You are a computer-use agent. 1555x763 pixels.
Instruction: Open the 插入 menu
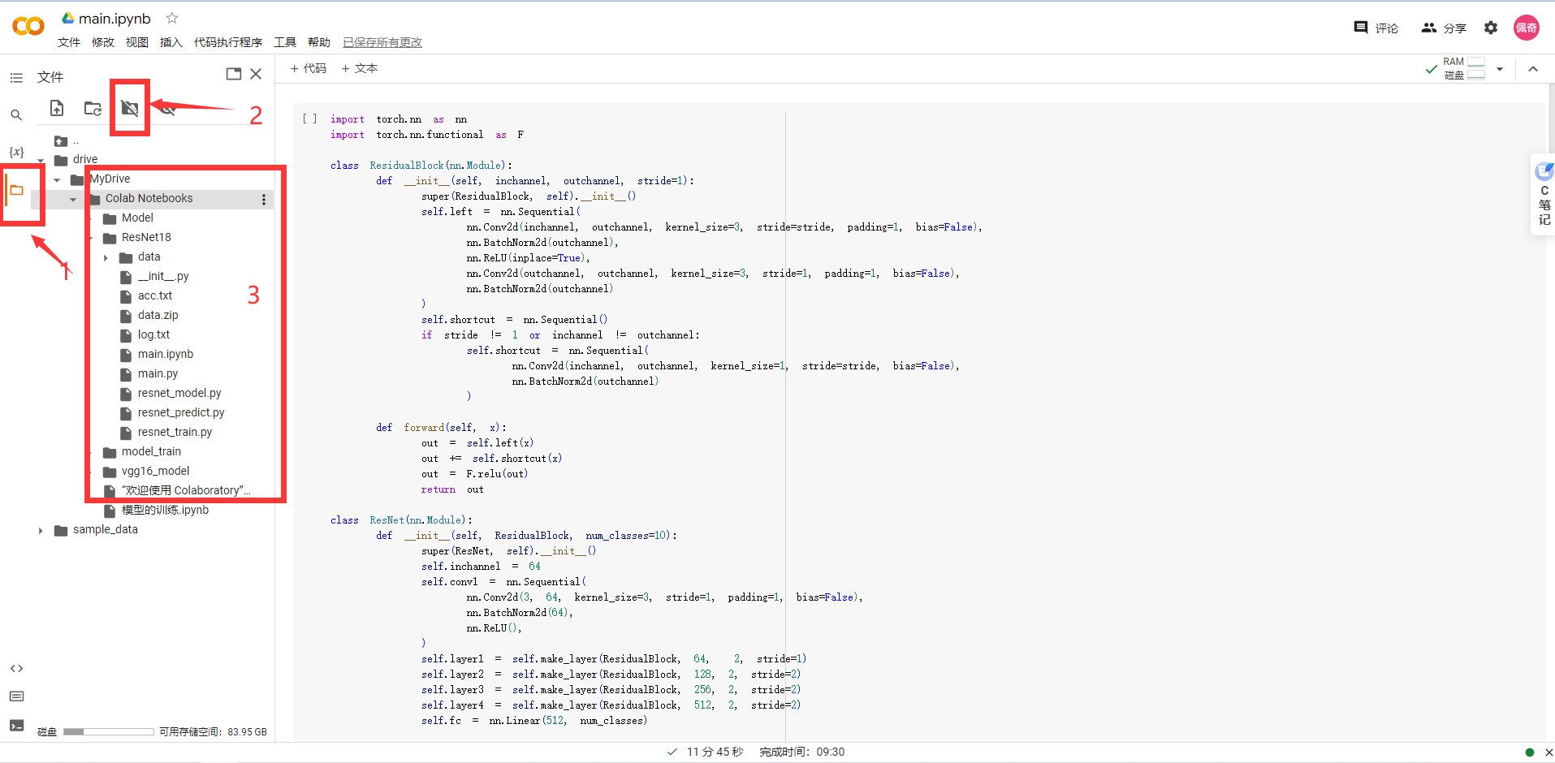coord(171,42)
